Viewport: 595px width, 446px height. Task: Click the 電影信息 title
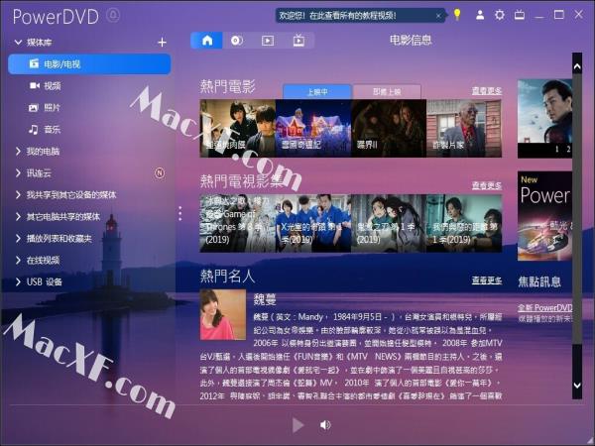(x=411, y=40)
